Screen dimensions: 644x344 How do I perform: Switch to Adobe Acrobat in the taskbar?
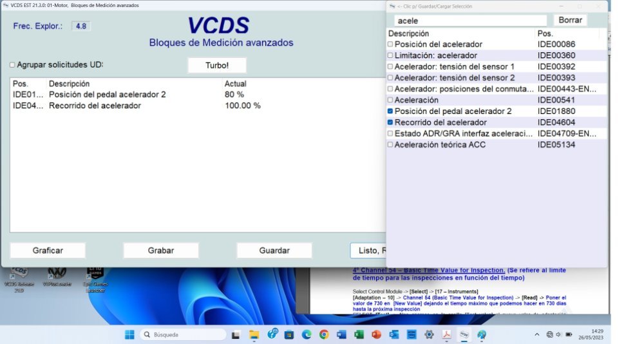pos(446,334)
